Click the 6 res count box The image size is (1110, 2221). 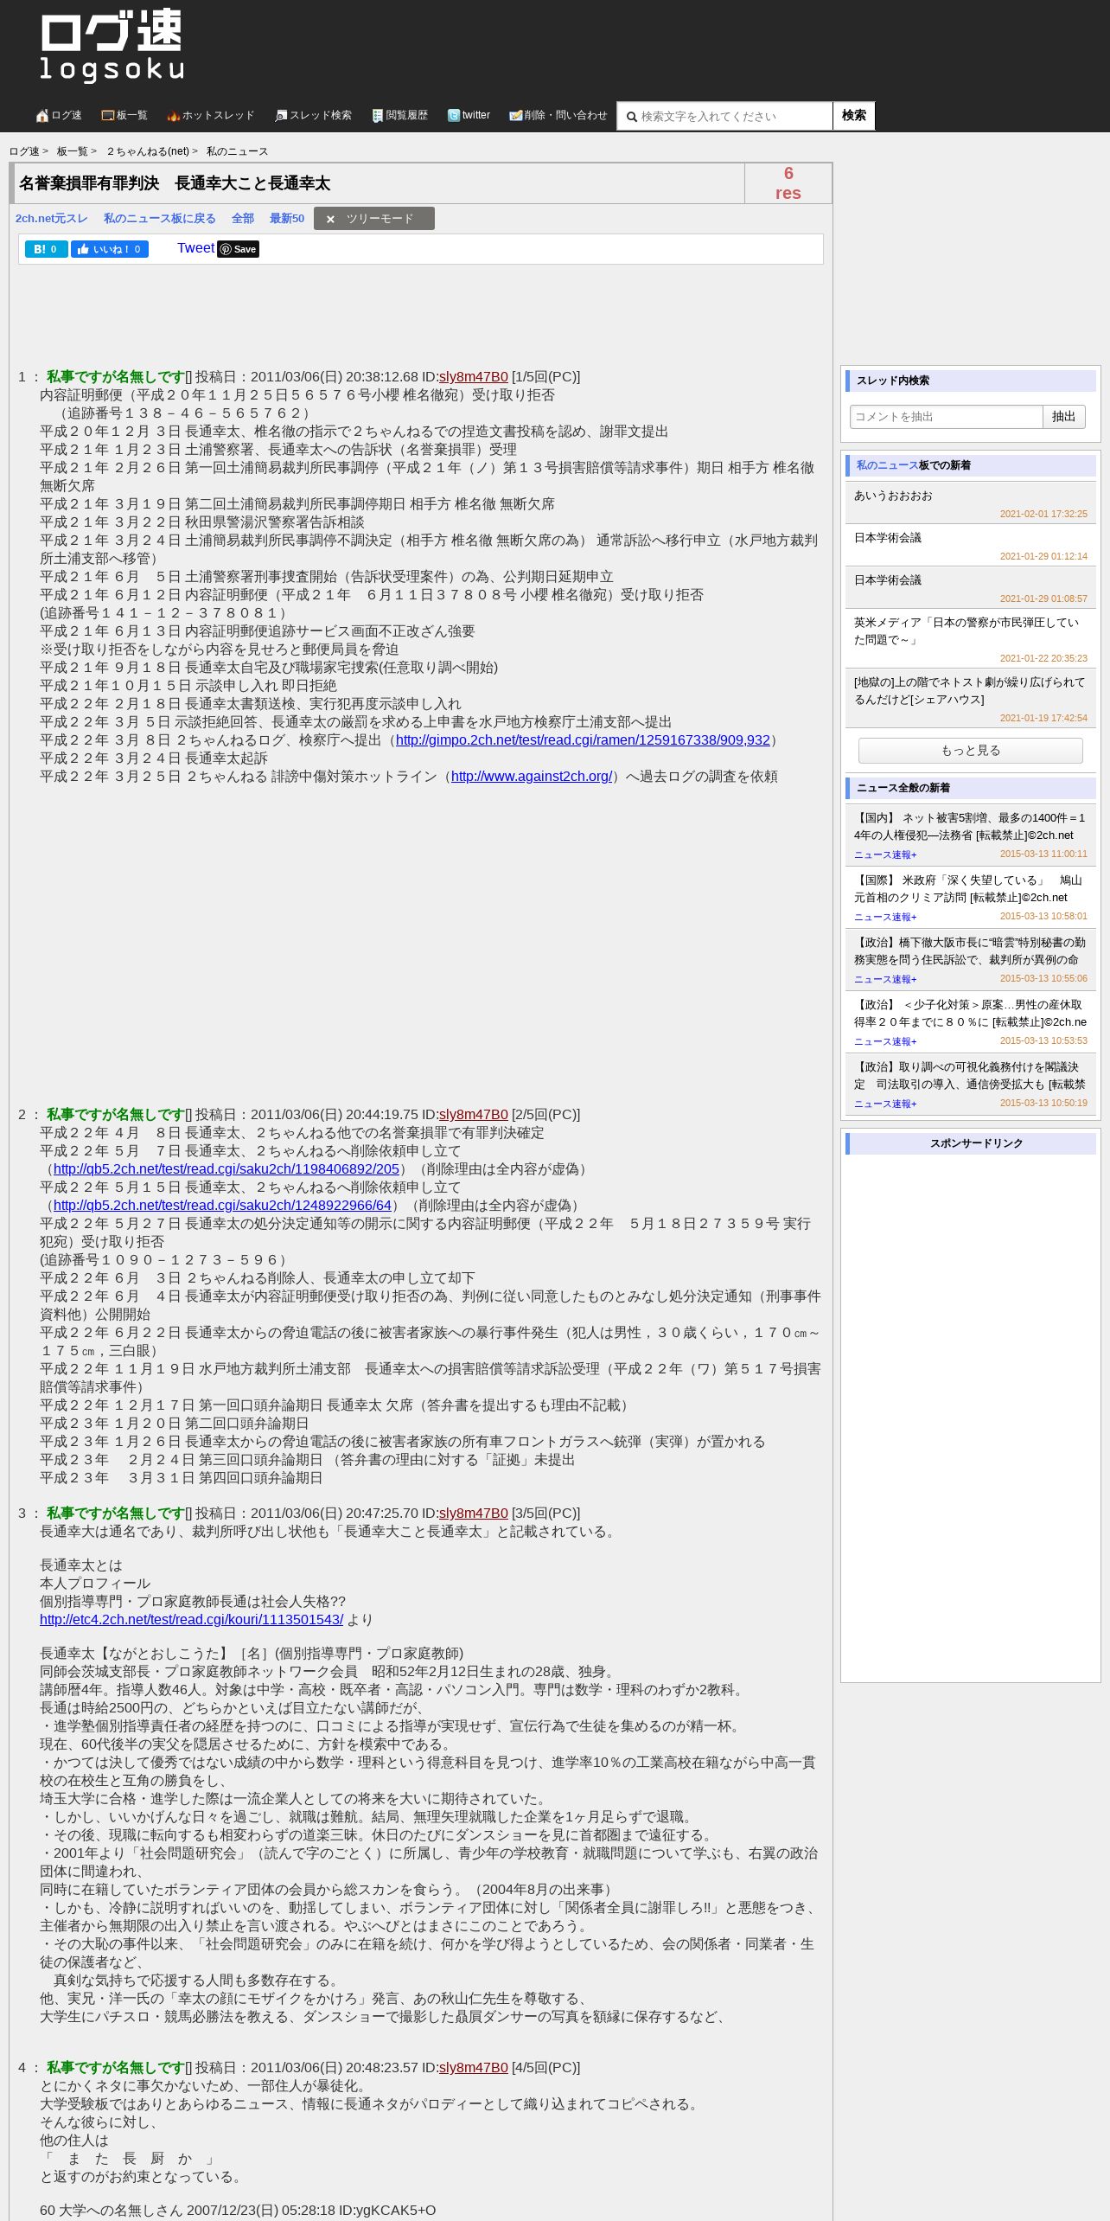pyautogui.click(x=788, y=183)
